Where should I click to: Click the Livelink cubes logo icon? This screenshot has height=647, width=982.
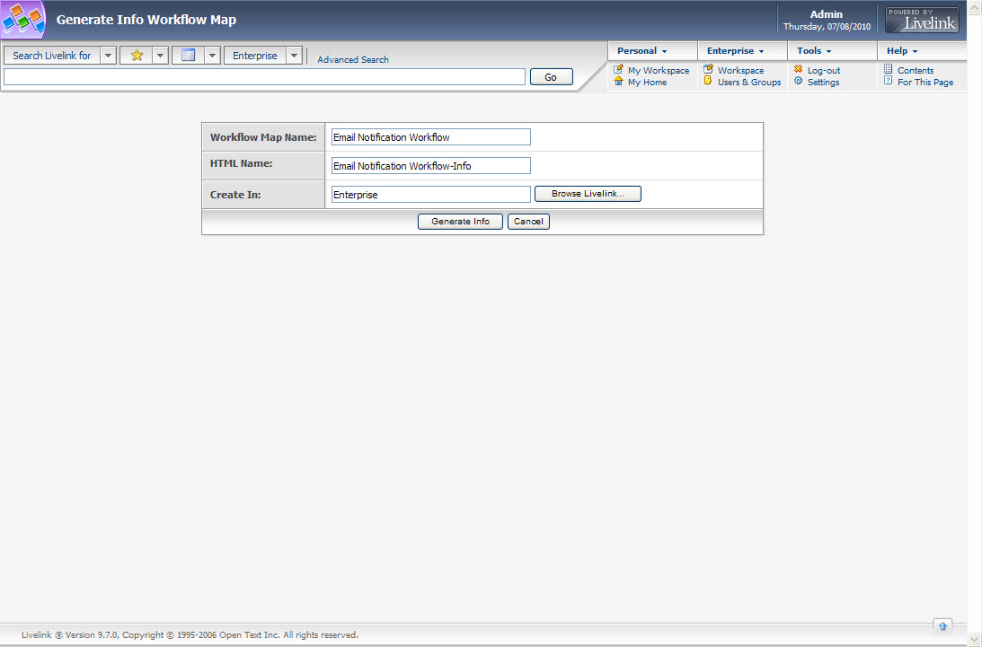click(x=22, y=20)
